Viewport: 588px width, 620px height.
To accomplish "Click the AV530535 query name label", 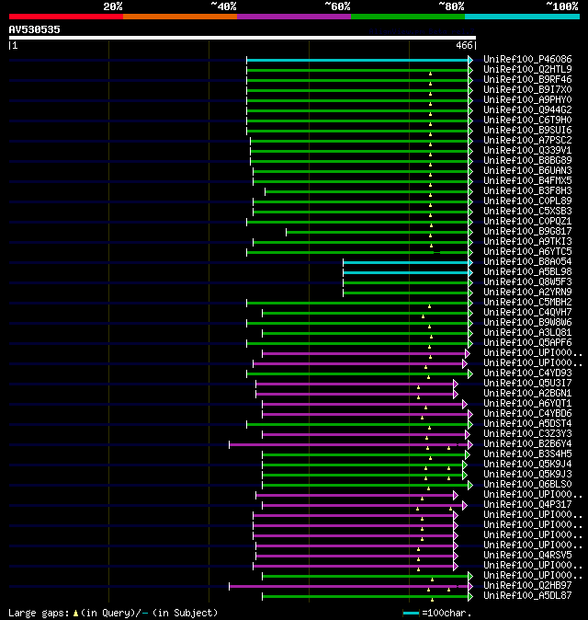I will tap(34, 29).
